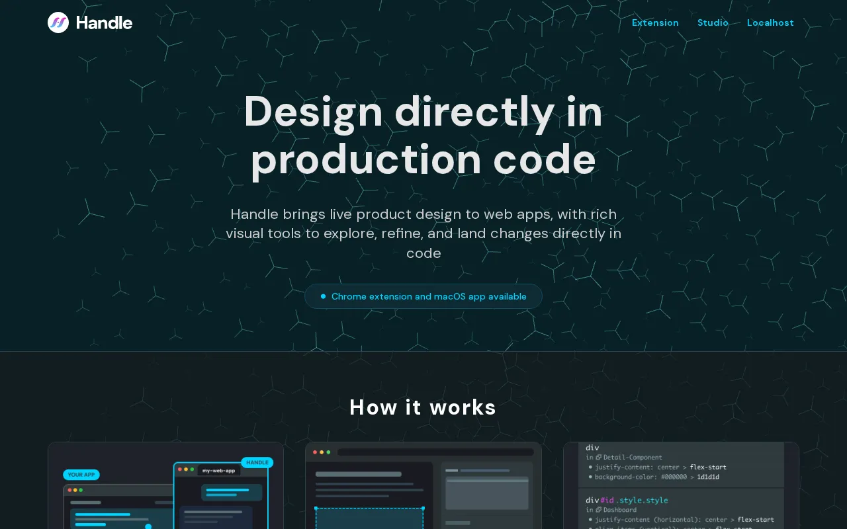Click the YOUR APP label badge
The width and height of the screenshot is (847, 529).
(81, 475)
